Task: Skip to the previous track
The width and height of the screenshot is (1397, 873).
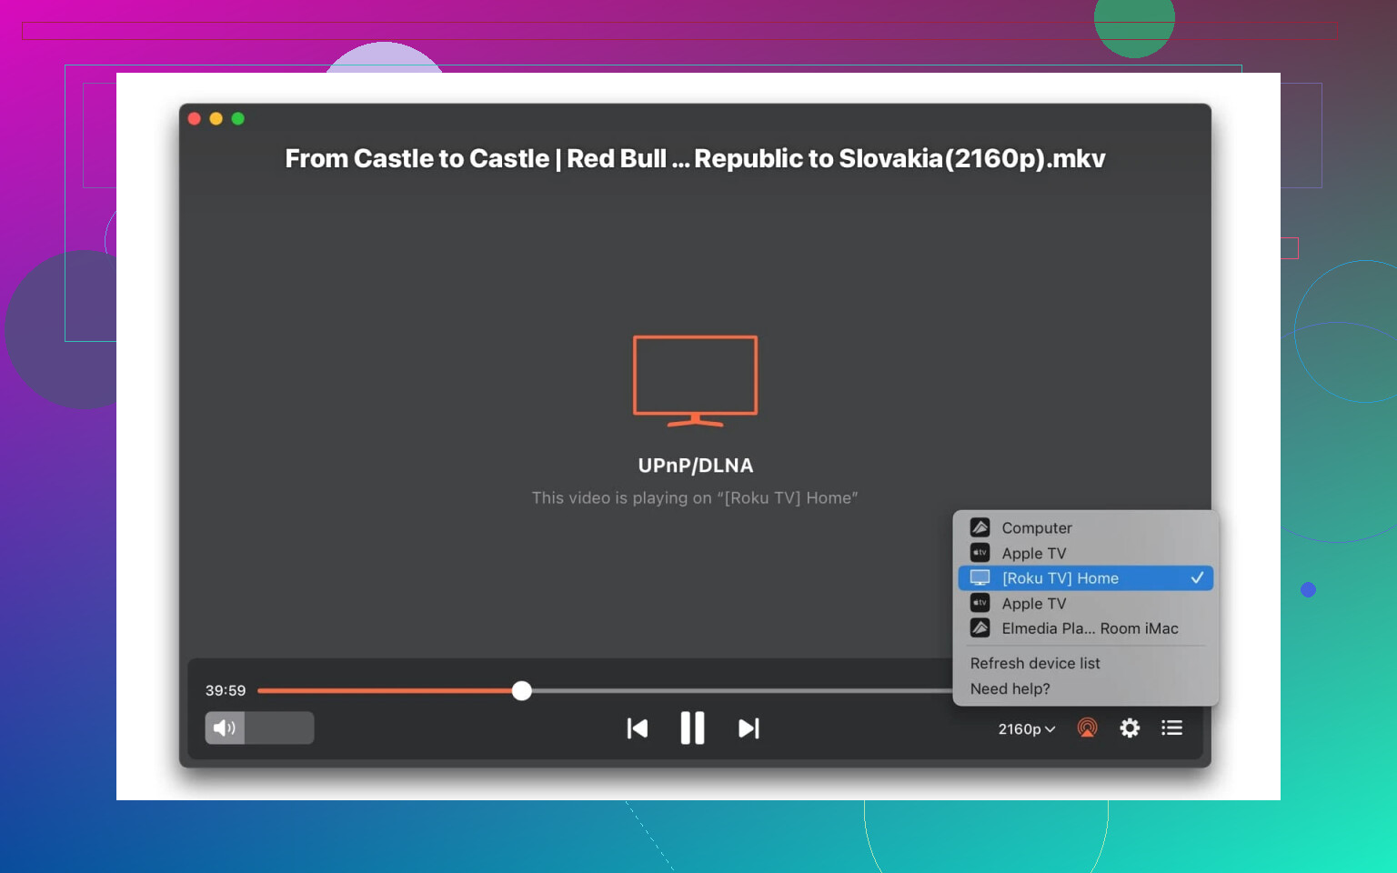Action: pos(638,727)
